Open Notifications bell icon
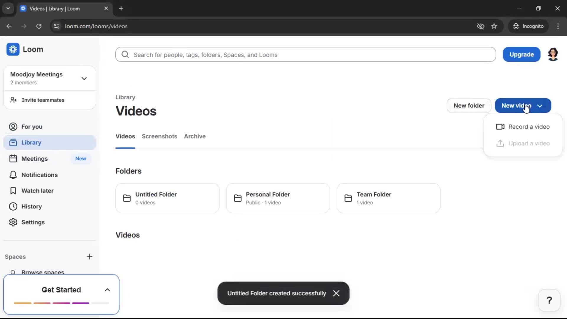The height and width of the screenshot is (319, 567). tap(13, 175)
